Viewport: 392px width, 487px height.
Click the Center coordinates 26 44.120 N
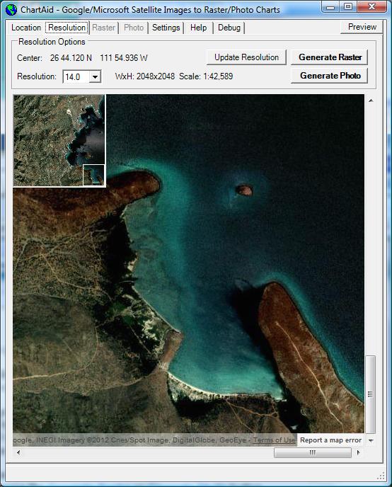(x=71, y=58)
